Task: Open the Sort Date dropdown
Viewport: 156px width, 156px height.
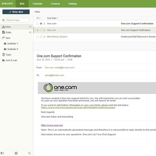Action: click(x=52, y=18)
